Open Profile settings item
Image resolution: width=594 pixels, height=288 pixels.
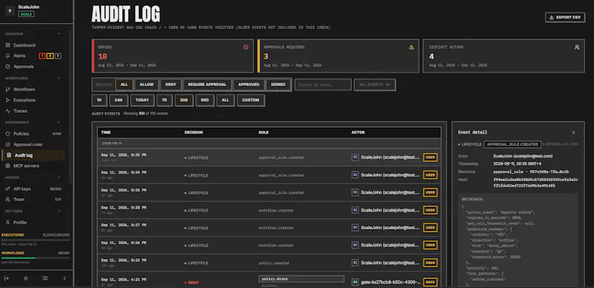tap(20, 223)
